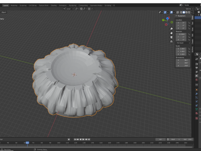Viewport: 201px width, 151px height.
Task: Toggle lock on Rotation X
Action: (x=189, y=34)
